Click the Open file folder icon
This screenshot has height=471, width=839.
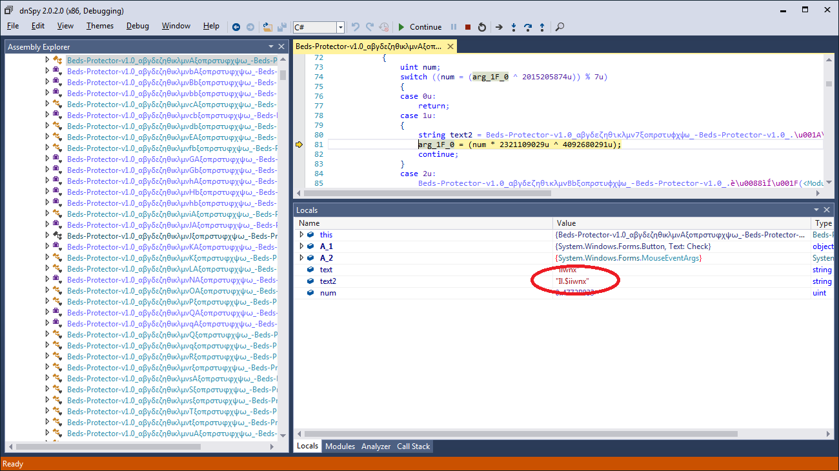tap(268, 27)
